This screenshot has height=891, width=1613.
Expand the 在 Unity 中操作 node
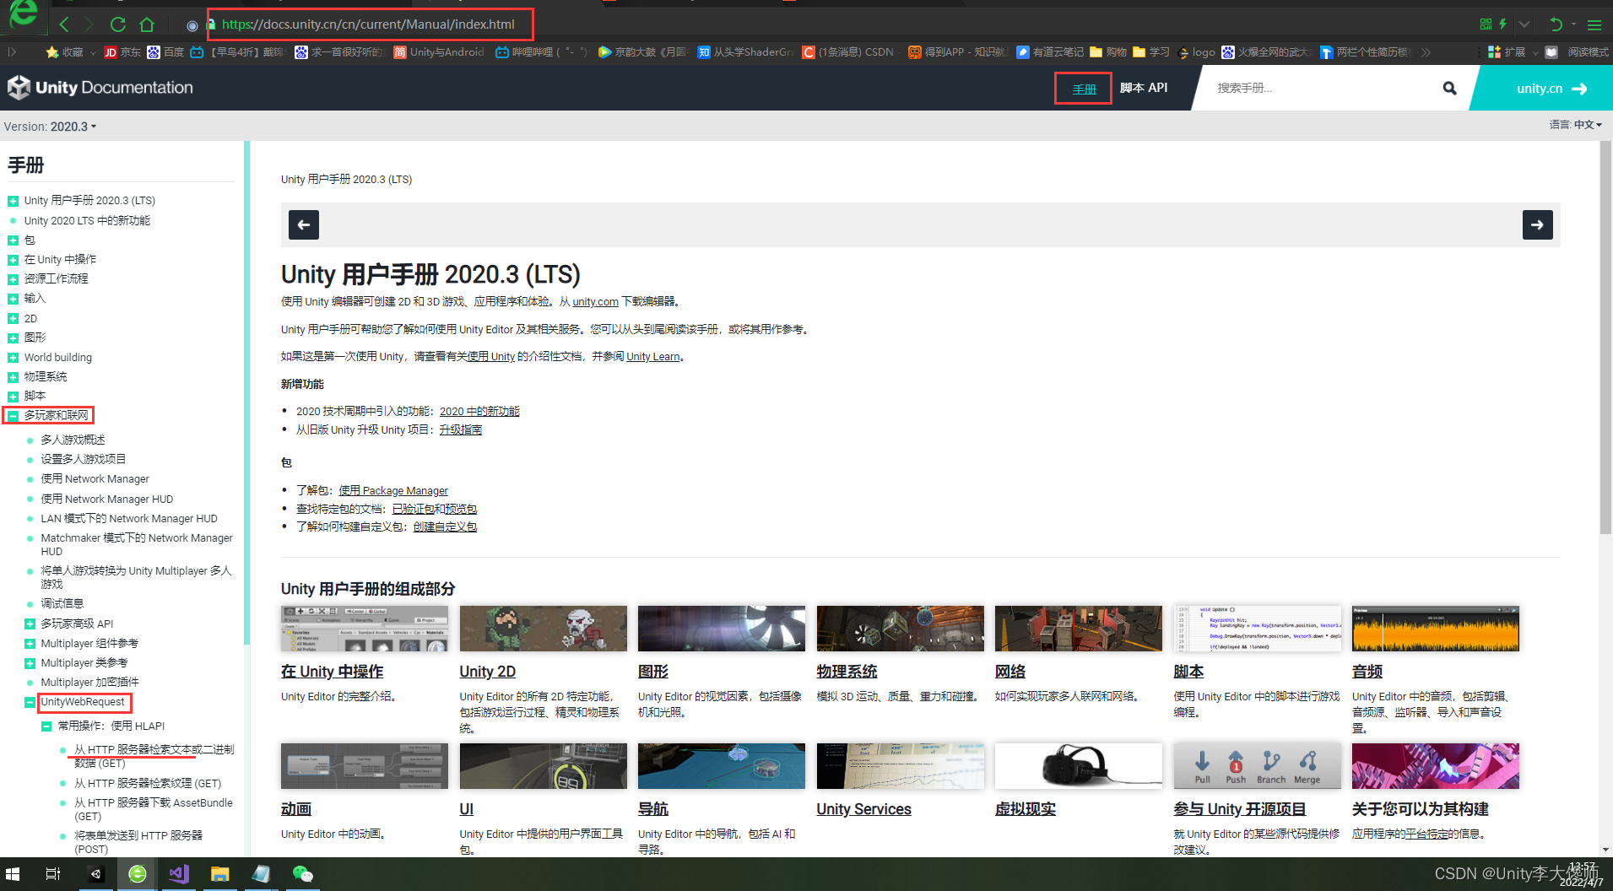pos(13,260)
